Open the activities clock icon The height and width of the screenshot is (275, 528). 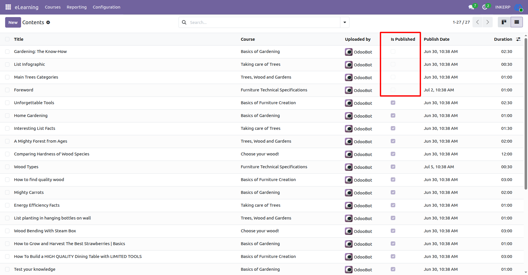tap(485, 7)
